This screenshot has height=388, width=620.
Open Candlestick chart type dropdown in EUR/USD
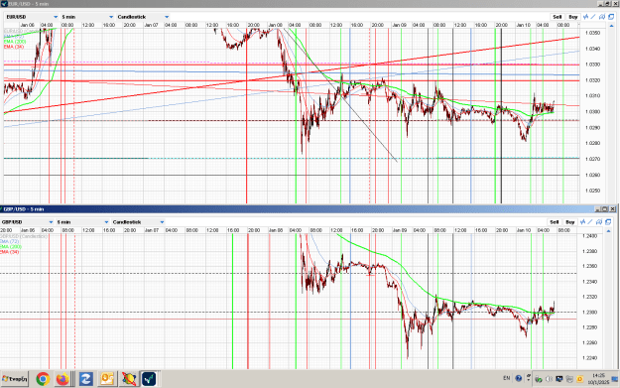[143, 17]
